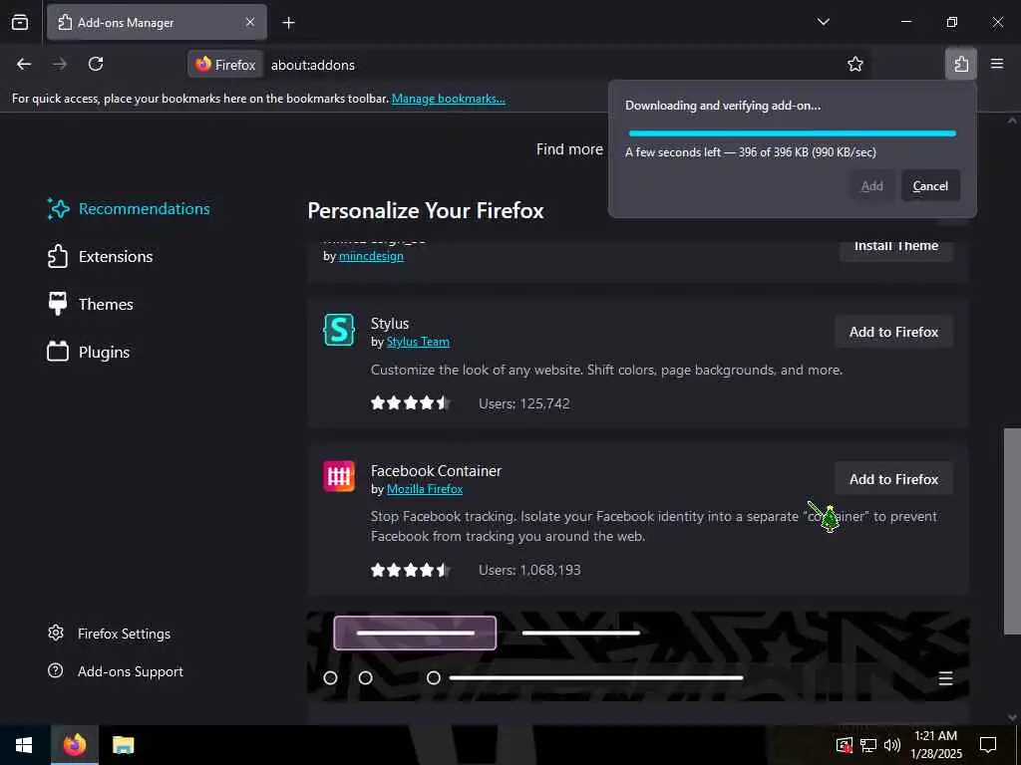
Task: Click the Stylus star rating
Action: coord(410,403)
